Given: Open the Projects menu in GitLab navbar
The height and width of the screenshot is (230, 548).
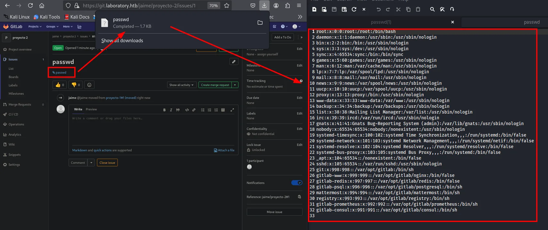Looking at the screenshot, I should (x=35, y=27).
